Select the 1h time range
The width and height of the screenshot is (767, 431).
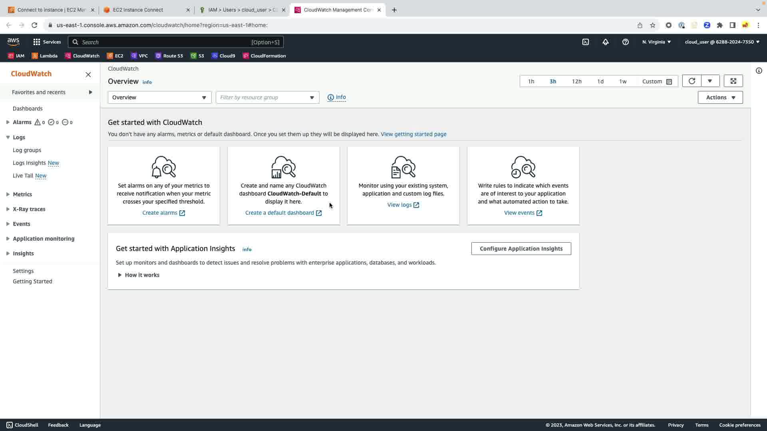(531, 81)
